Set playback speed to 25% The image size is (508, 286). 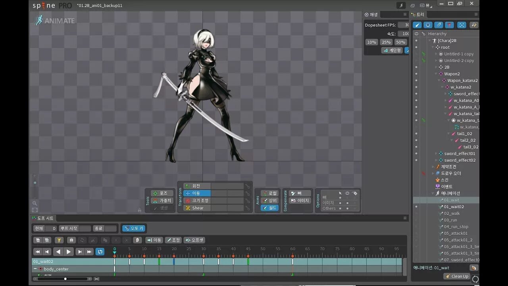tap(386, 42)
